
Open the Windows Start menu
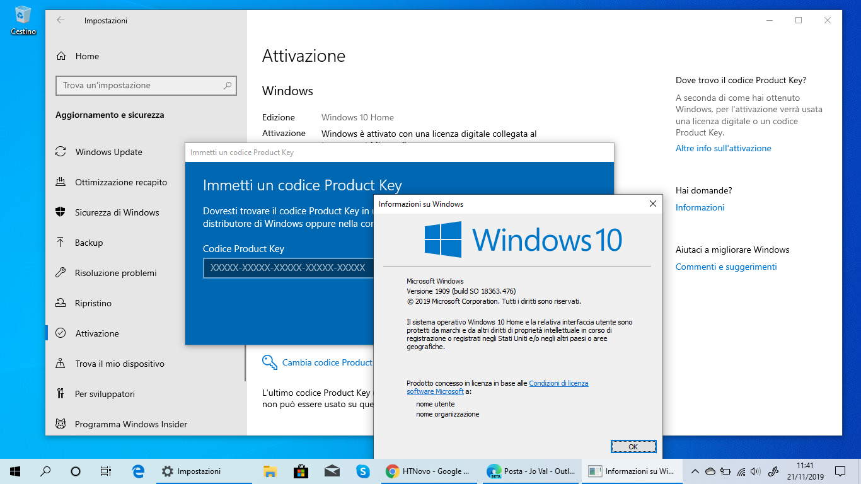pos(15,471)
